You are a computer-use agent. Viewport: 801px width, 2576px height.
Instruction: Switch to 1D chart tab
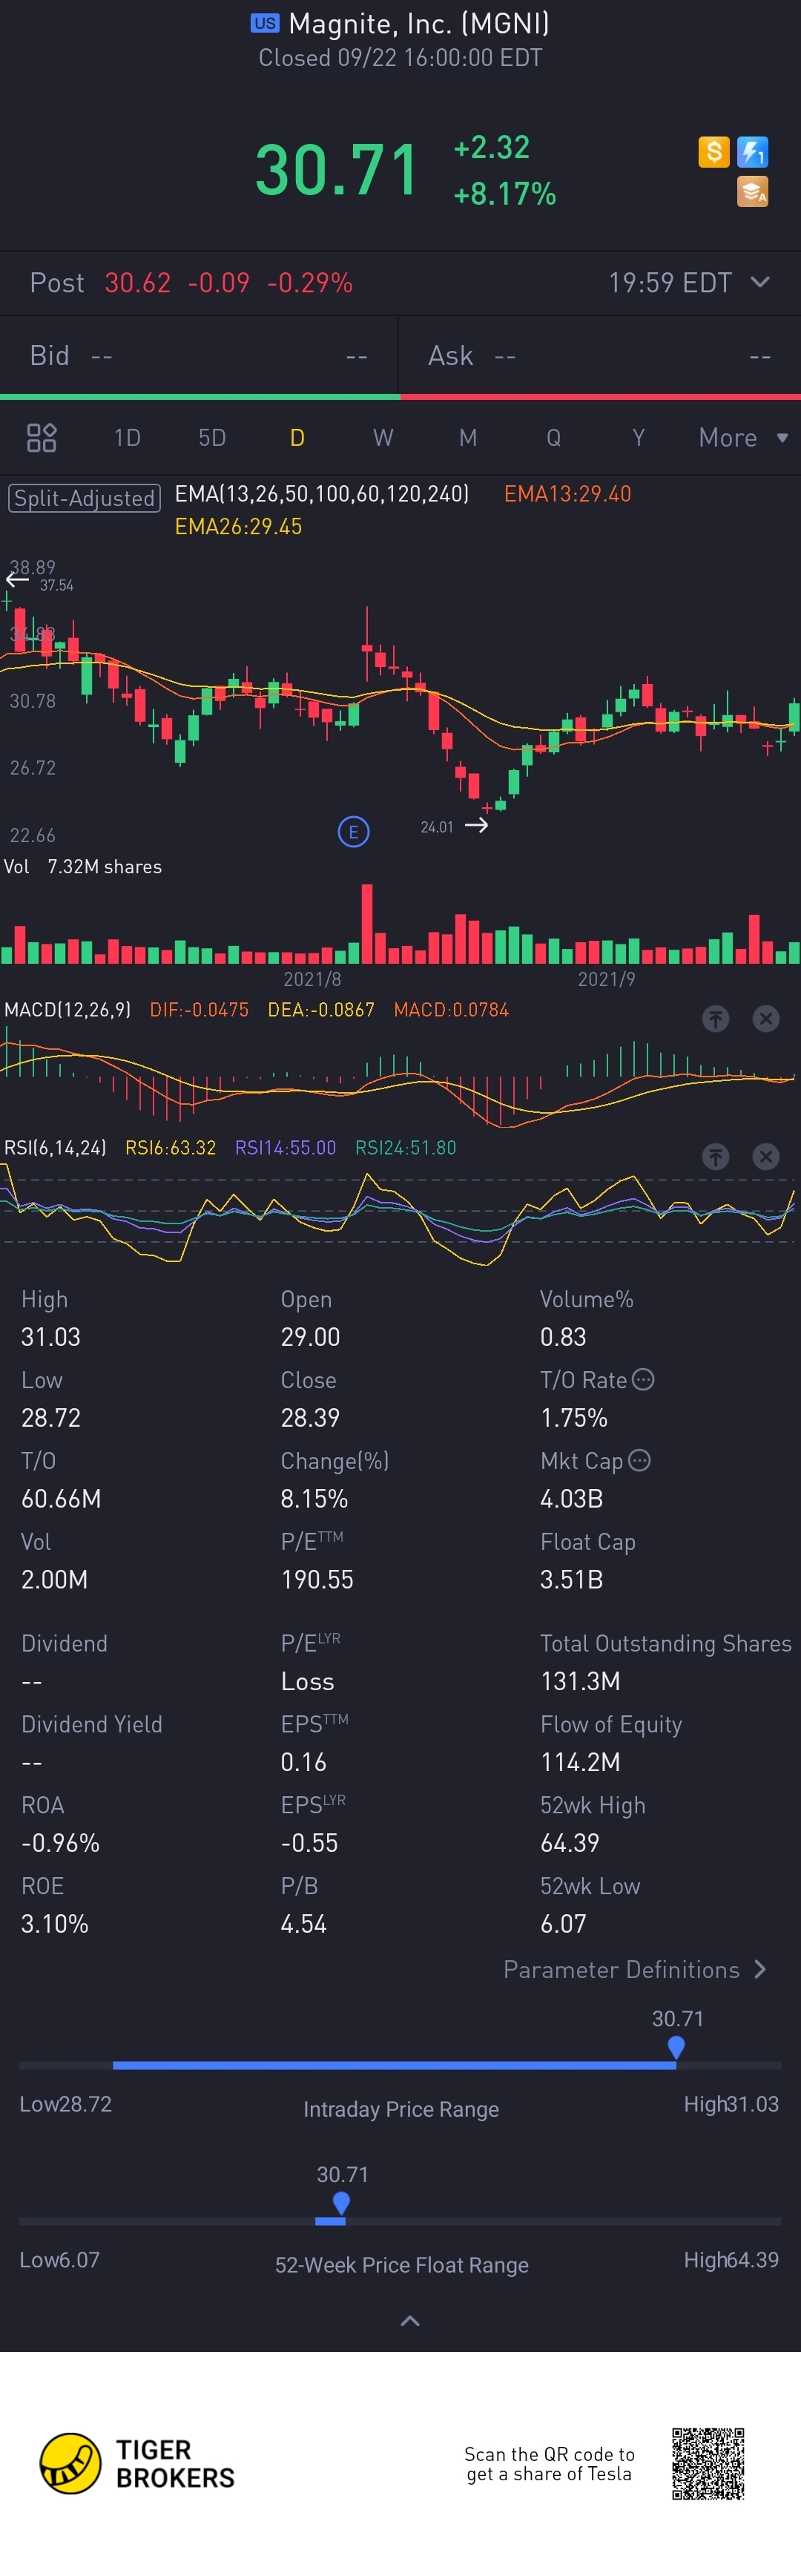(127, 437)
